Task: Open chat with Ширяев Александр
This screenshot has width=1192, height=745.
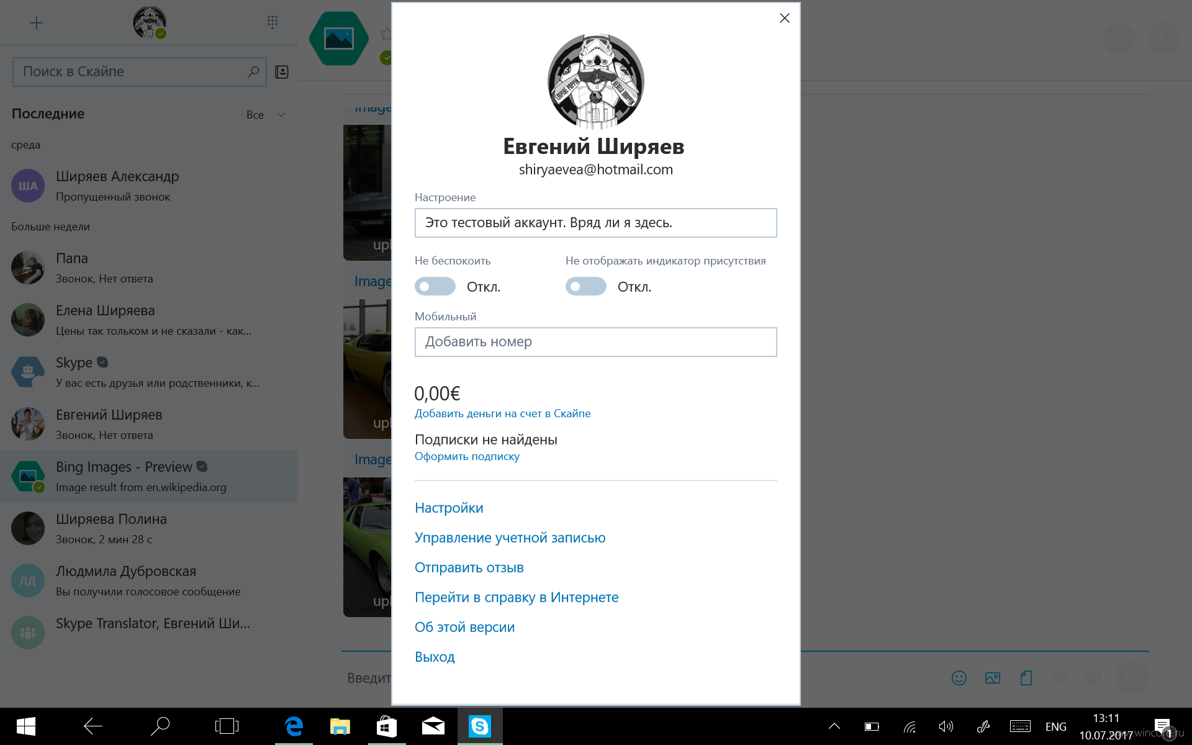Action: pos(149,186)
